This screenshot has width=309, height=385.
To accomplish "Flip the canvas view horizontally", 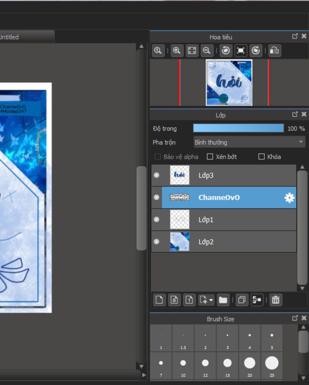I will tap(274, 51).
